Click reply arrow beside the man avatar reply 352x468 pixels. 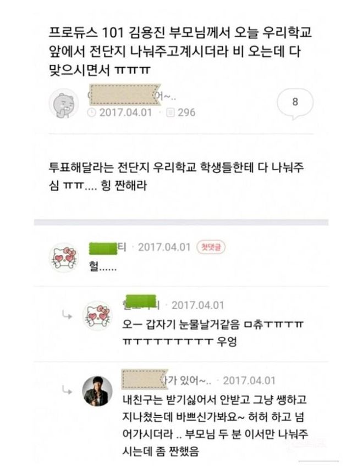(67, 390)
